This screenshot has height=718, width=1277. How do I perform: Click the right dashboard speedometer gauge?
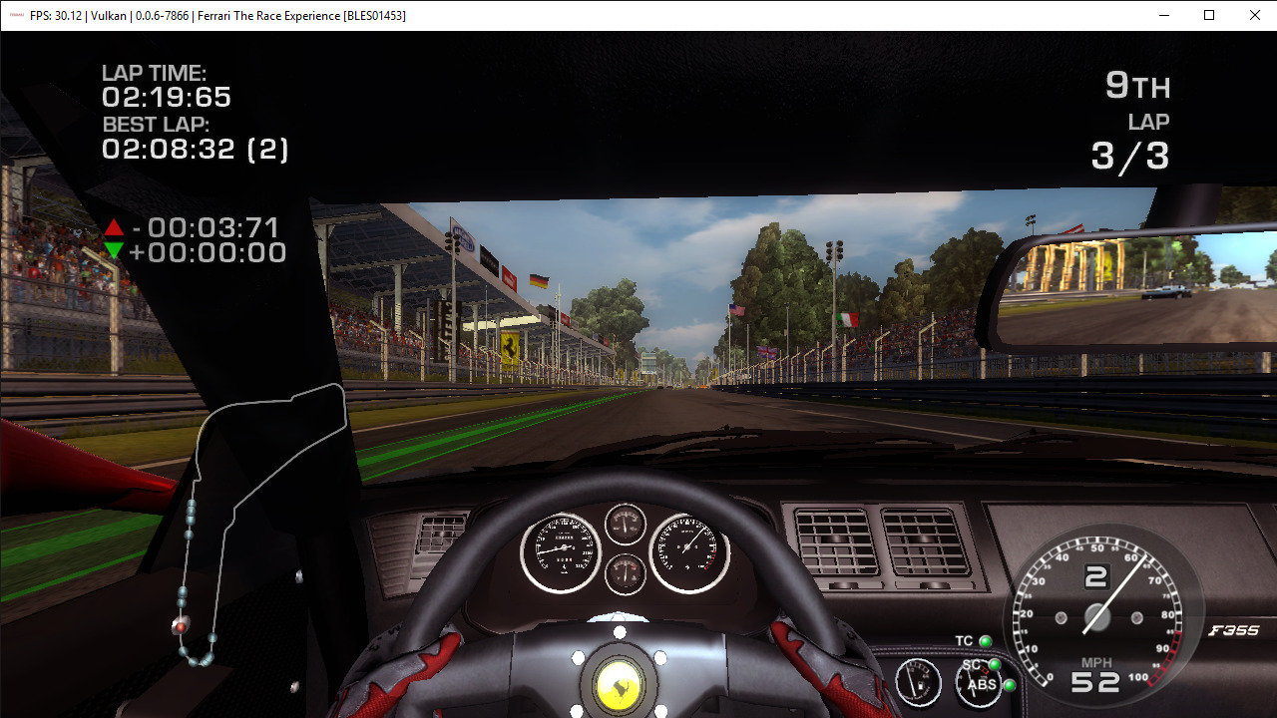tap(689, 553)
